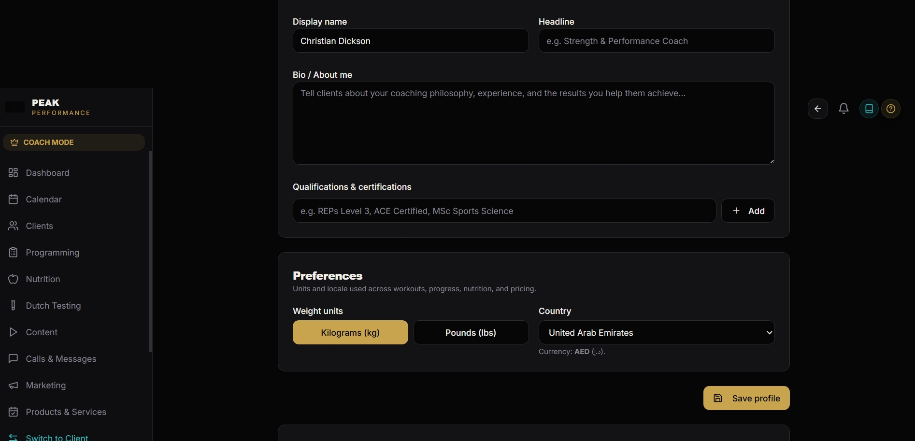
Task: Focus the Display name field
Action: (x=411, y=41)
